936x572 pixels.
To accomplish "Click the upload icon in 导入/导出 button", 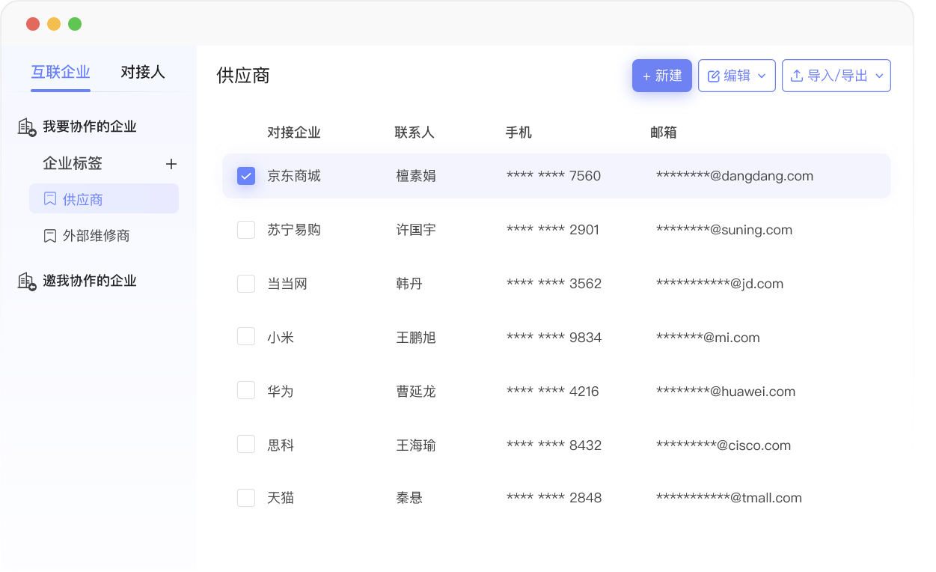I will click(x=797, y=76).
